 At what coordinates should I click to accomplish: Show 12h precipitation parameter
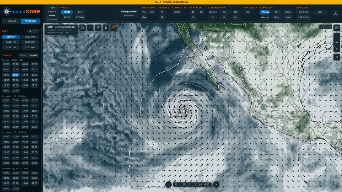pyautogui.click(x=236, y=12)
